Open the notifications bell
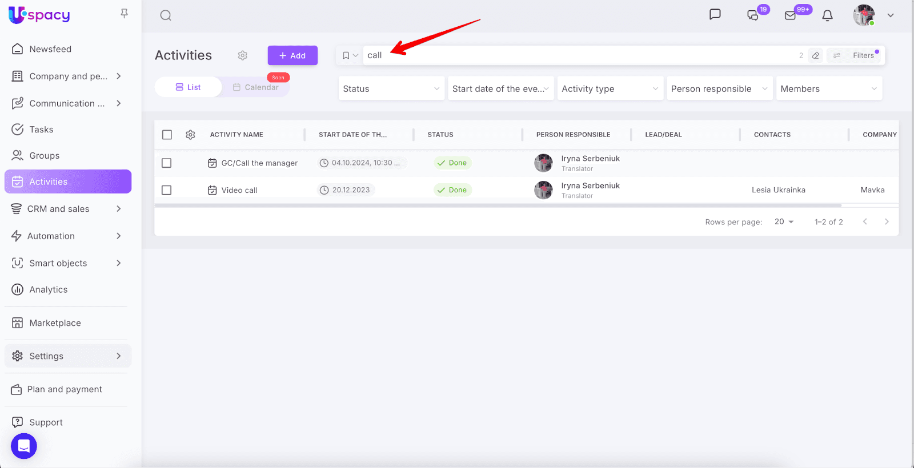 [827, 15]
